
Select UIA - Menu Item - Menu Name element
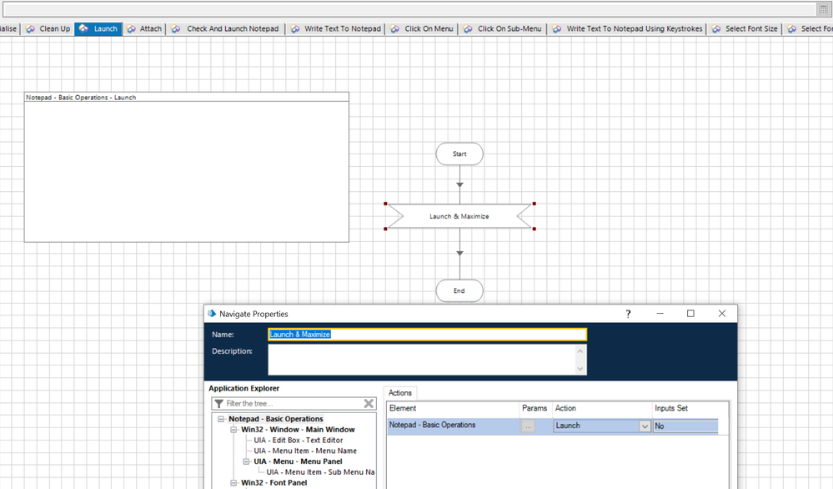305,451
